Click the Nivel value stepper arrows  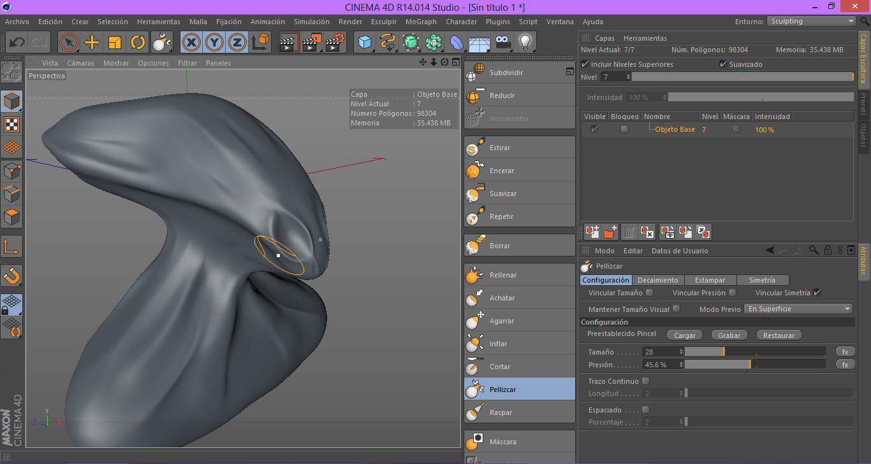[x=629, y=77]
